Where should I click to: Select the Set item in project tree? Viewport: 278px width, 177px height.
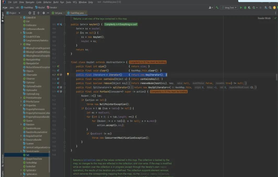pyautogui.click(x=27, y=155)
